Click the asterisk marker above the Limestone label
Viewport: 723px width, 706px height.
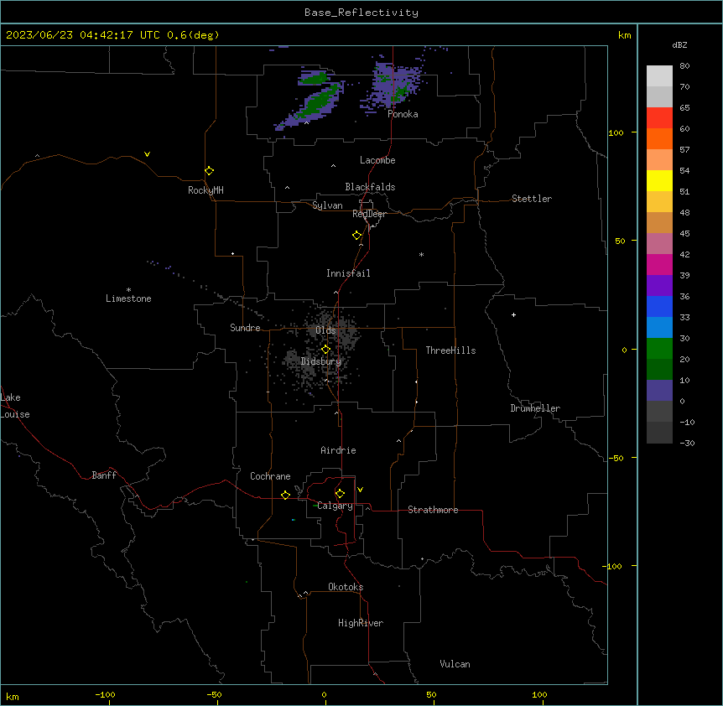pyautogui.click(x=128, y=290)
